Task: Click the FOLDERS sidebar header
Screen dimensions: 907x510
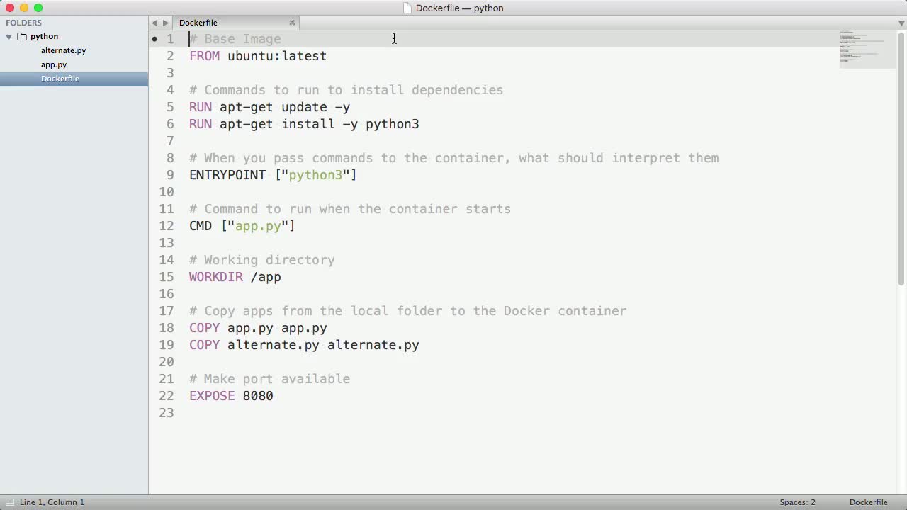Action: 23,23
